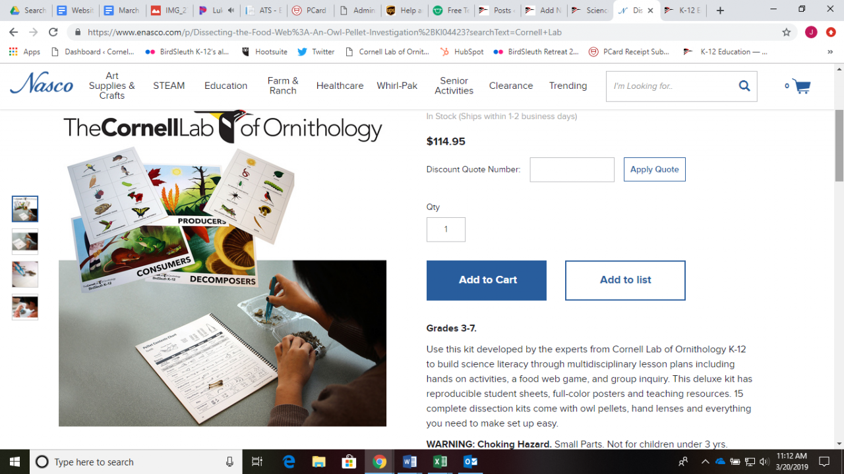Image resolution: width=844 pixels, height=474 pixels.
Task: Launch Outlook from the taskbar
Action: 470,461
